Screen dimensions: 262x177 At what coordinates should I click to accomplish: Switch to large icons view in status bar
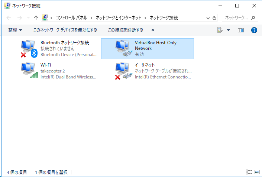pyautogui.click(x=257, y=172)
